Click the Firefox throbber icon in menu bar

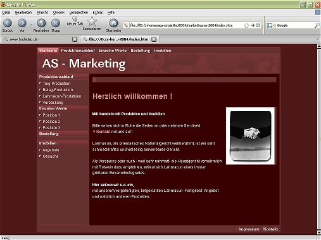pos(318,13)
